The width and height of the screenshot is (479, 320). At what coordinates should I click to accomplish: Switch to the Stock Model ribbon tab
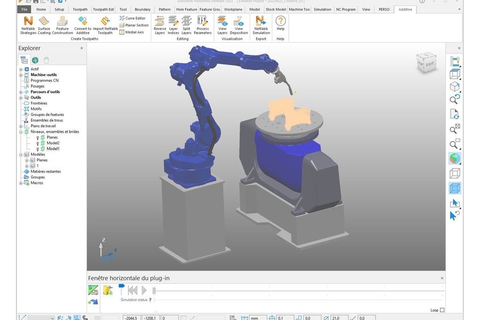[x=276, y=10]
